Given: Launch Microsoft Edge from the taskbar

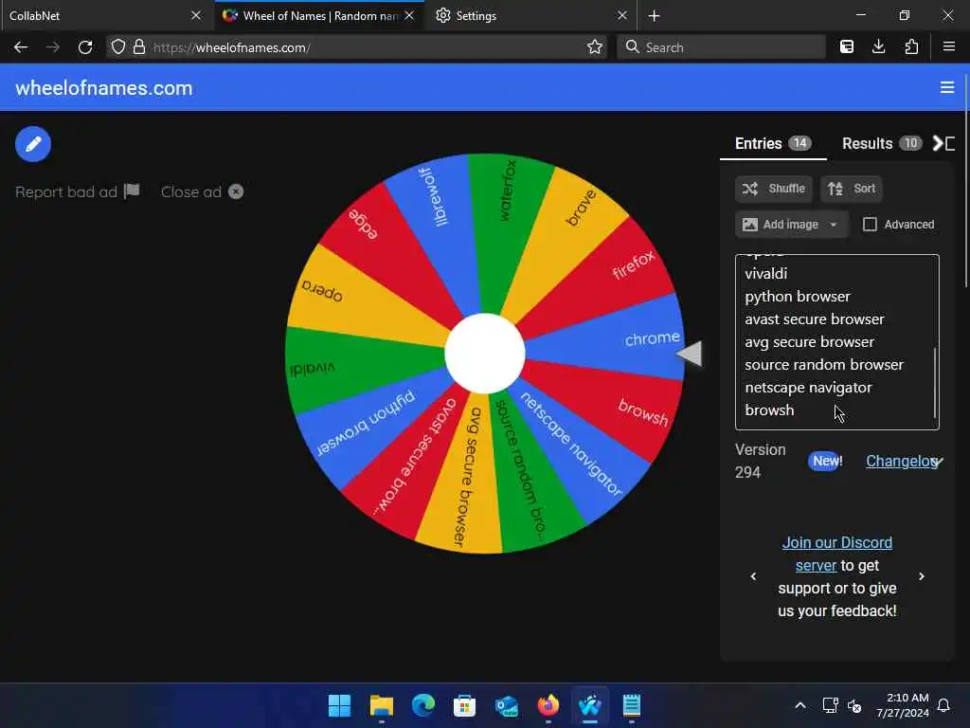Looking at the screenshot, I should [x=423, y=705].
